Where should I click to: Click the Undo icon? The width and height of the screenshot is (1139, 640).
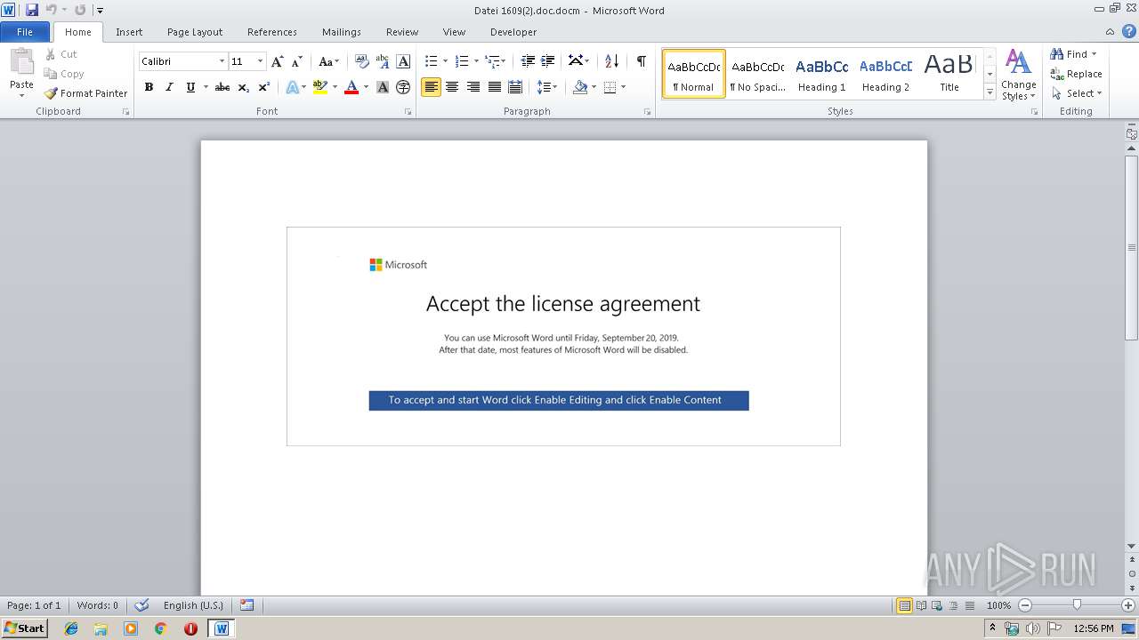pyautogui.click(x=52, y=10)
